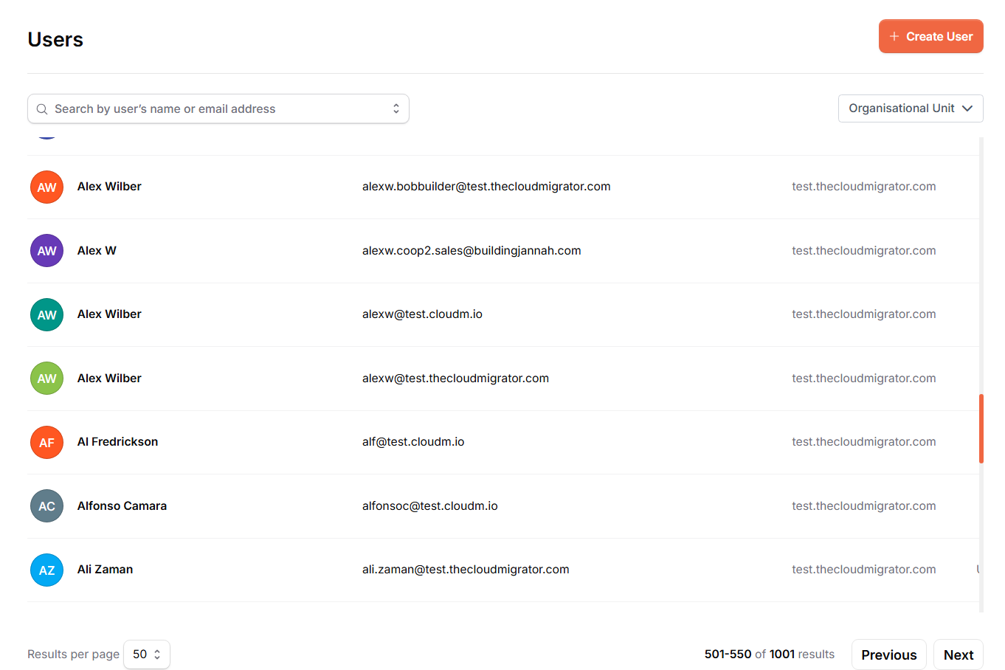
Task: Toggle the up-down arrows in the search box
Action: click(x=396, y=108)
